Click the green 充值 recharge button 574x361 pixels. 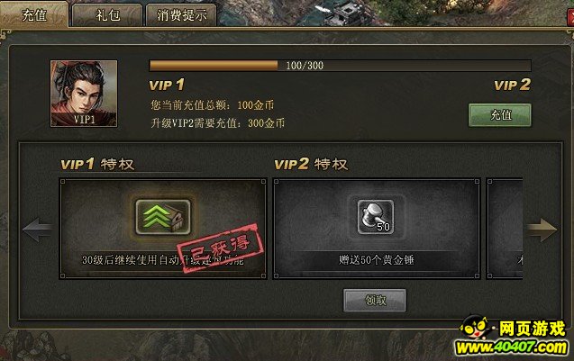click(x=500, y=115)
